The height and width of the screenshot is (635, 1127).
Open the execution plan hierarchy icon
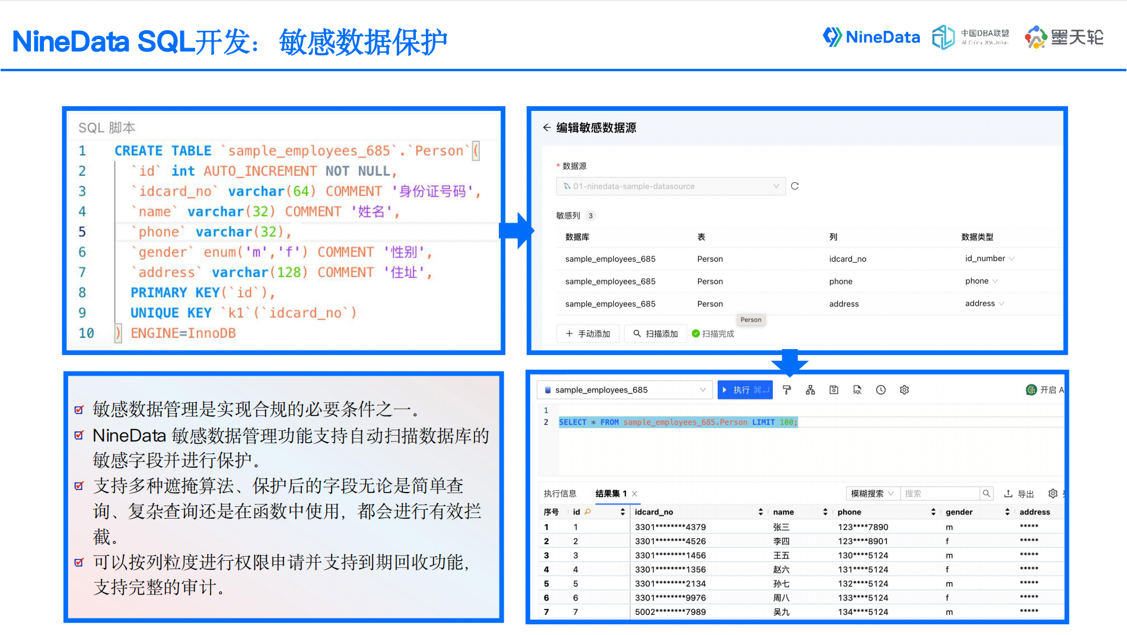(810, 390)
